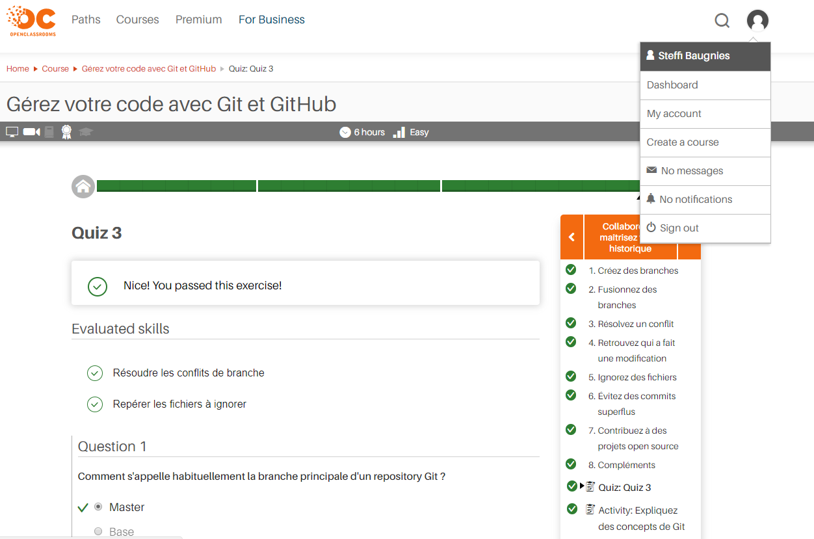814x539 pixels.
Task: Click Collabore maîtrisez historique section title
Action: coord(631,237)
